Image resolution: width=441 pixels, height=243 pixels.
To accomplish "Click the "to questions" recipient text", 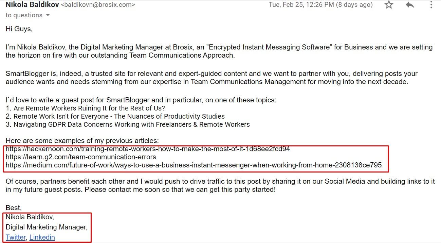I will pyautogui.click(x=24, y=15).
